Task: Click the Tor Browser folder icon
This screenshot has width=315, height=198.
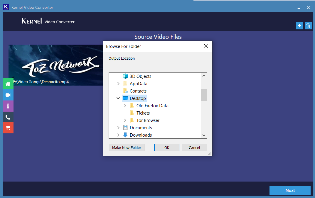Action: pyautogui.click(x=132, y=120)
